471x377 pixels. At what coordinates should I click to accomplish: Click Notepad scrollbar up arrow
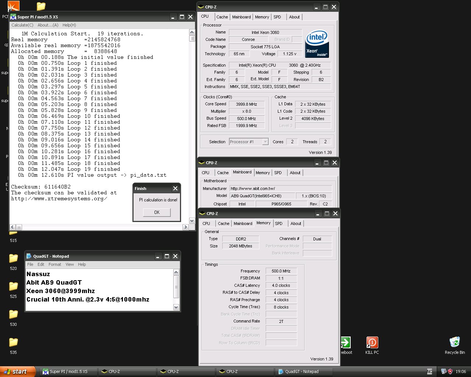[x=176, y=272]
